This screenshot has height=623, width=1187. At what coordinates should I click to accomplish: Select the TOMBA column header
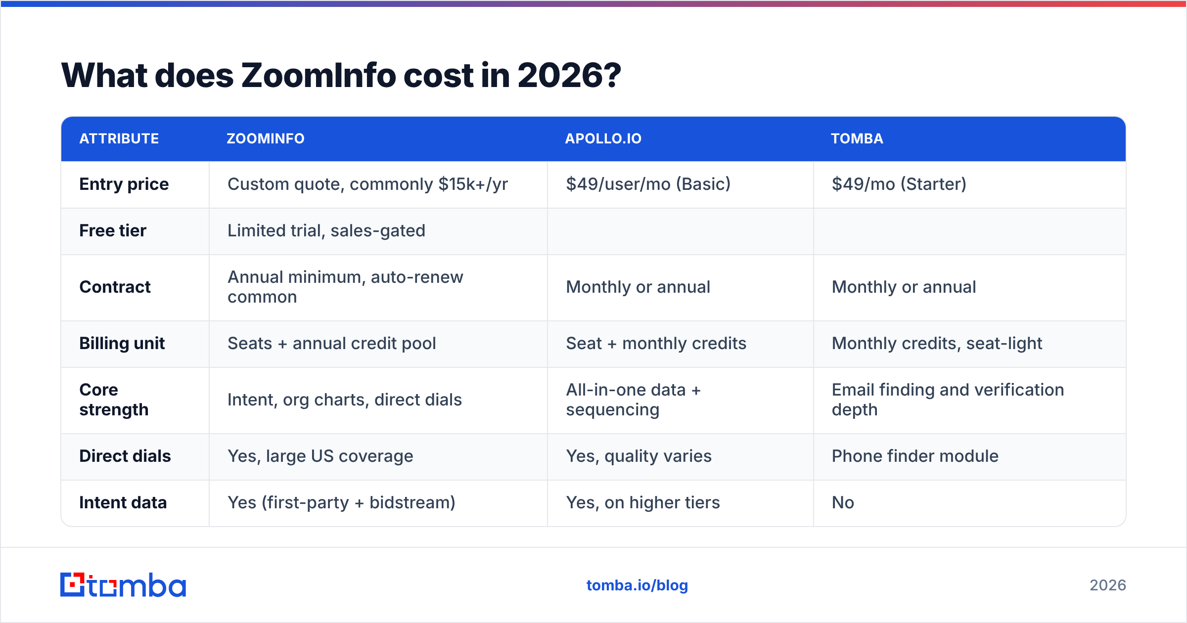(857, 138)
